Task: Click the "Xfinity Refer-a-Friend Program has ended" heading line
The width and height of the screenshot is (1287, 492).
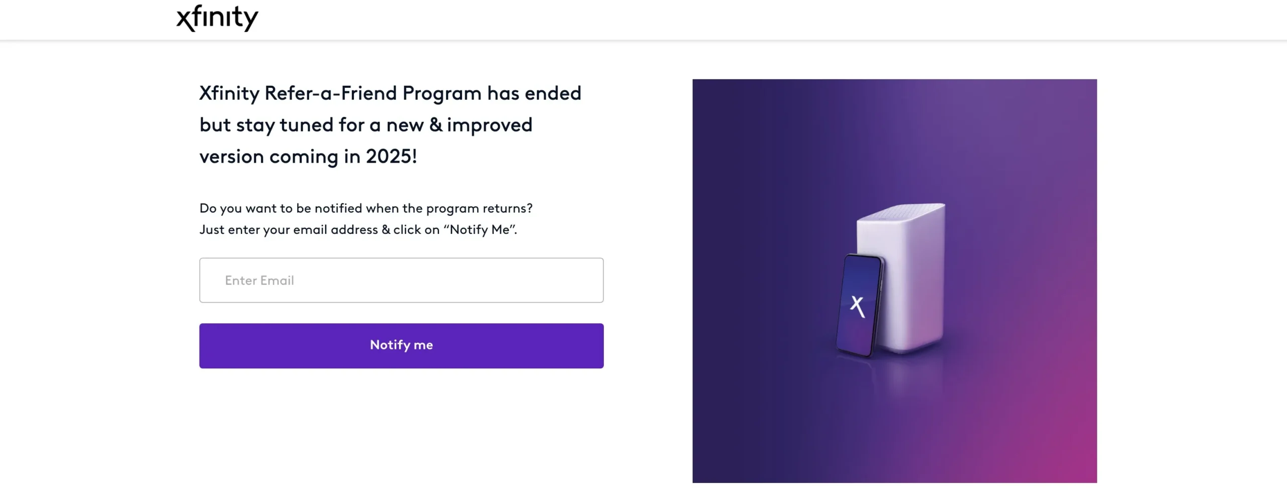Action: (x=390, y=93)
